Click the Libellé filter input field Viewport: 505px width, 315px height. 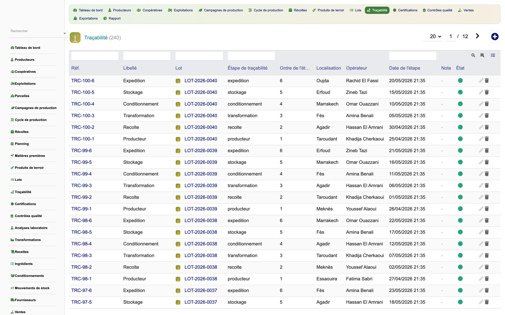pyautogui.click(x=147, y=56)
